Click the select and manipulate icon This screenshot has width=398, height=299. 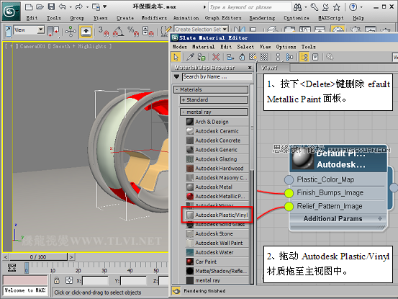click(x=71, y=32)
